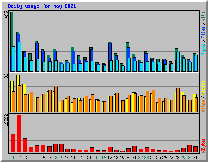Click the red KBytes bar for day 1
This screenshot has width=208, height=162.
click(x=13, y=143)
